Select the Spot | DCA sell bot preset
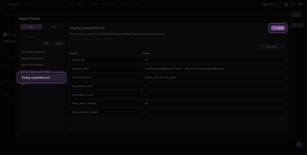Screen dimensions: 307x155 pyautogui.click(x=32, y=65)
